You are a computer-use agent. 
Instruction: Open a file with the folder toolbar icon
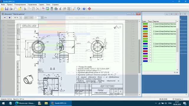click(2, 9)
